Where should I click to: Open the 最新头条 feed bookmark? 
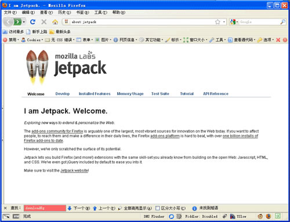60,31
